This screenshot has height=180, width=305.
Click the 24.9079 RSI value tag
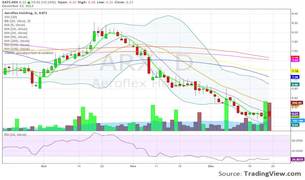point(297,159)
